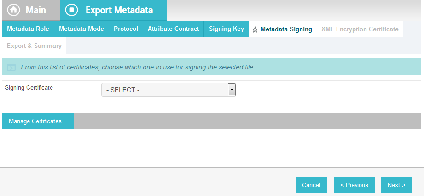
Task: Open the Signing Certificate select box
Action: coord(168,90)
